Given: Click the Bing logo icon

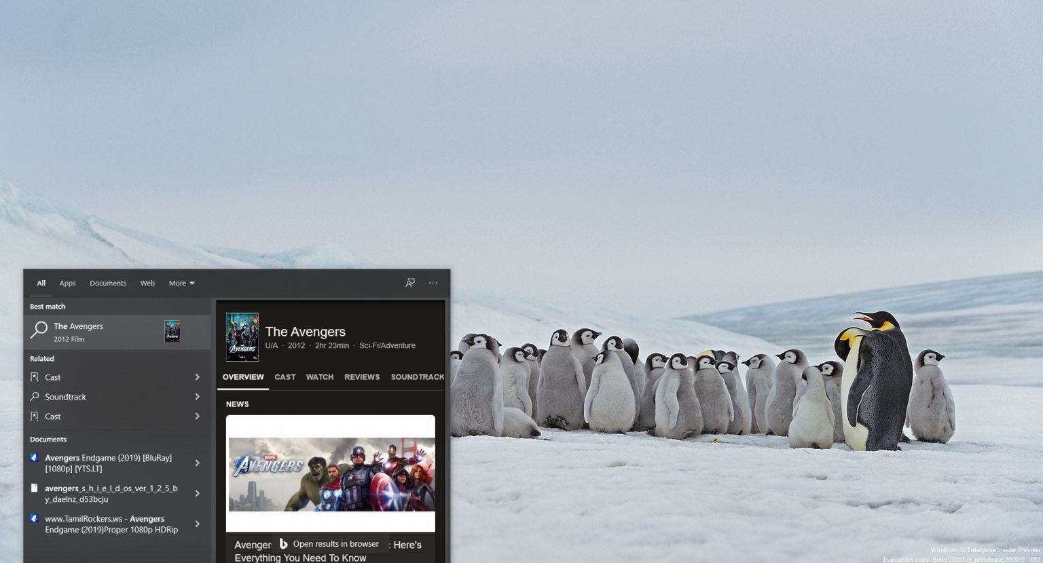Looking at the screenshot, I should tap(283, 544).
